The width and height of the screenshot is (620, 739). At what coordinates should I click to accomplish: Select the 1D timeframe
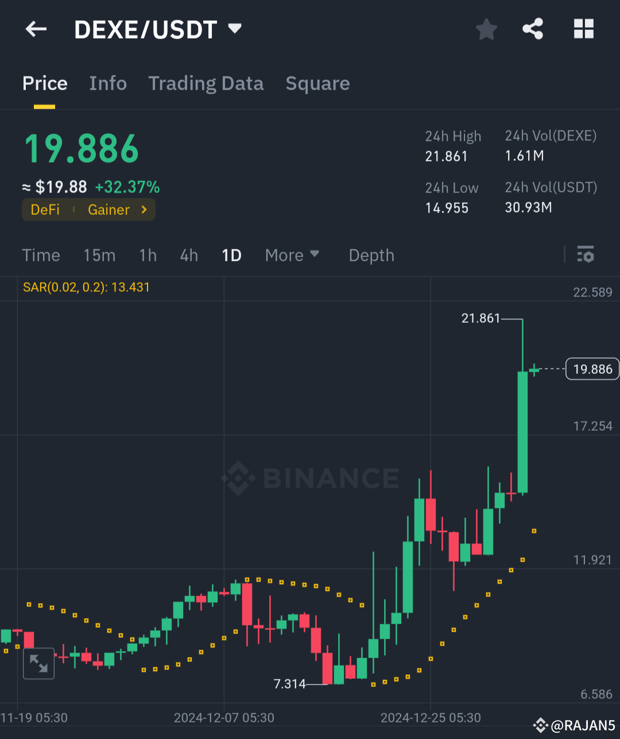point(231,255)
